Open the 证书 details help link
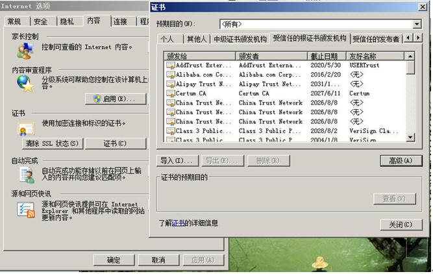 [178, 223]
